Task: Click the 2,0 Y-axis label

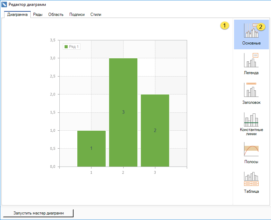Action: (53, 94)
